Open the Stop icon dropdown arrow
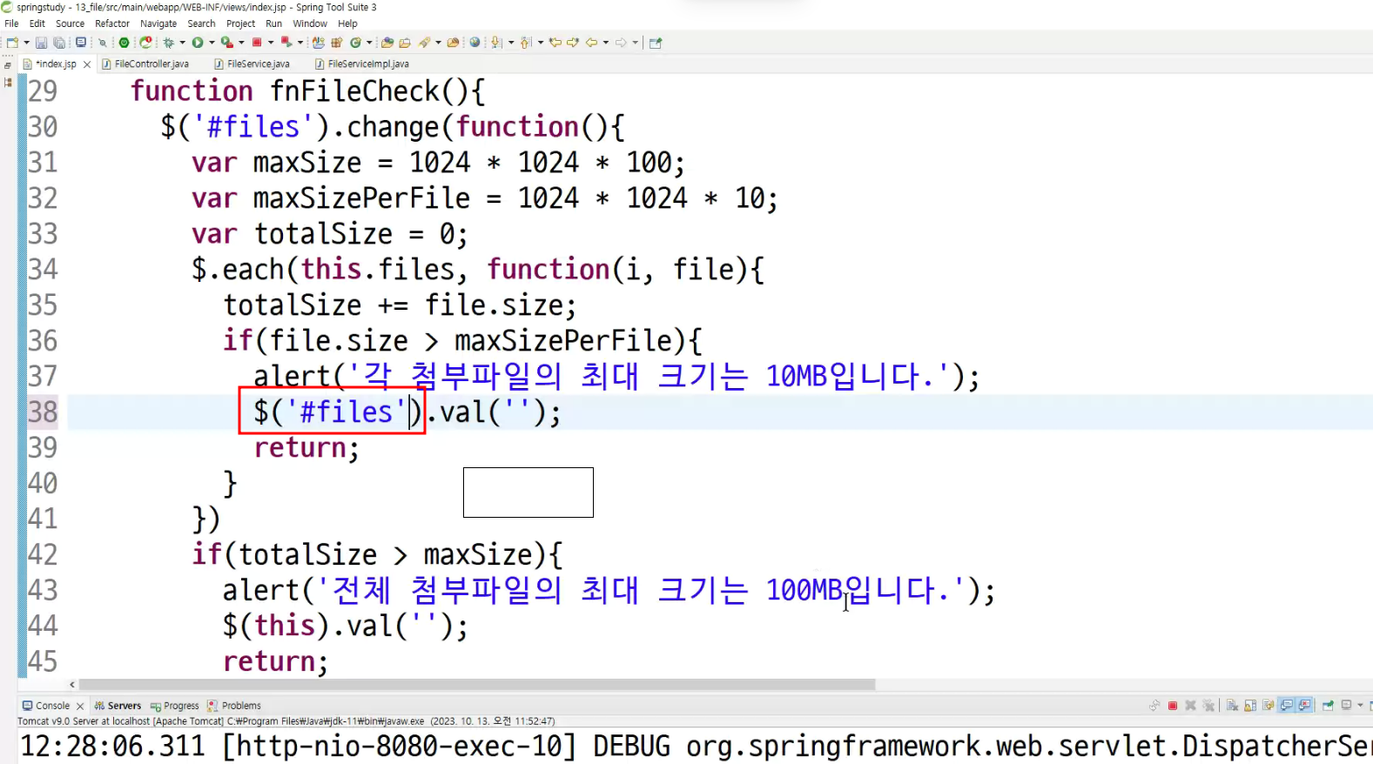 click(271, 42)
